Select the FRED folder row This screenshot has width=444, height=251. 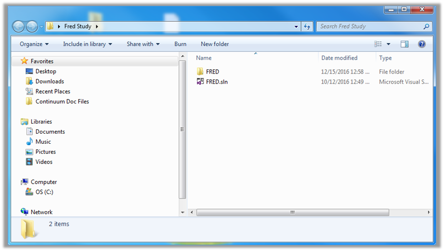pos(310,72)
